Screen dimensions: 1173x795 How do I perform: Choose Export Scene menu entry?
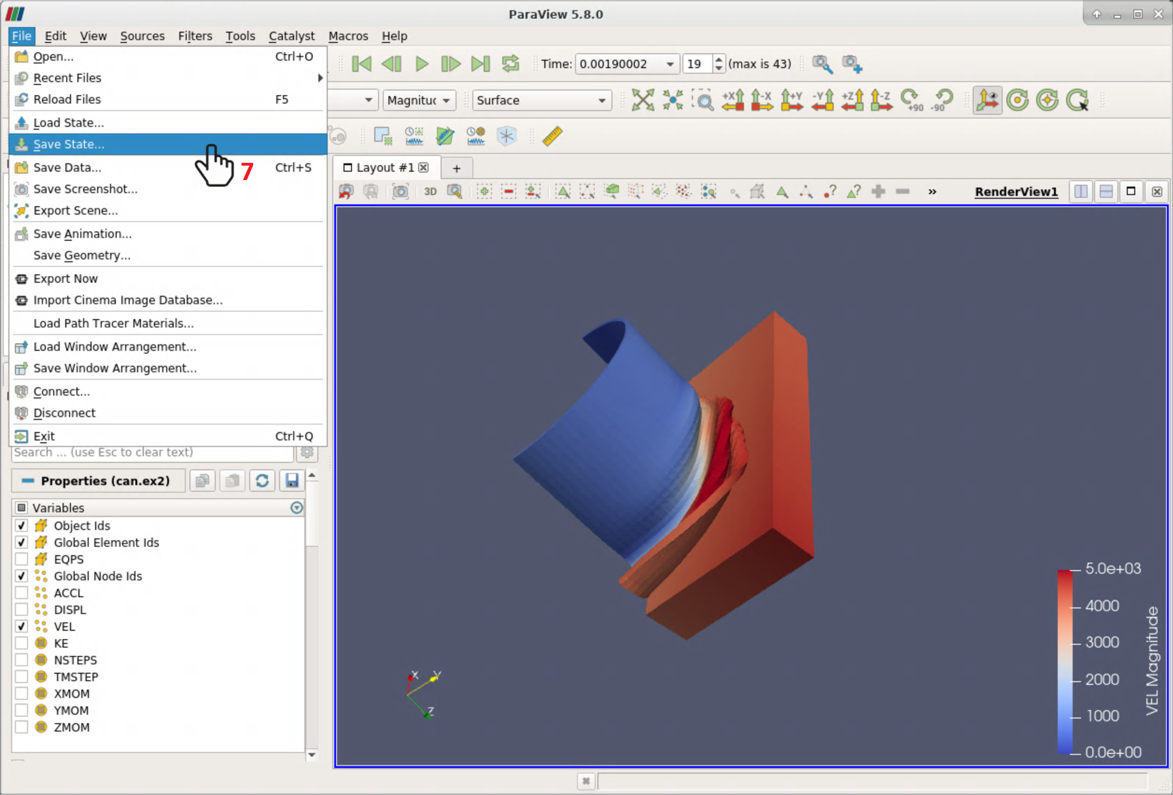(x=168, y=210)
